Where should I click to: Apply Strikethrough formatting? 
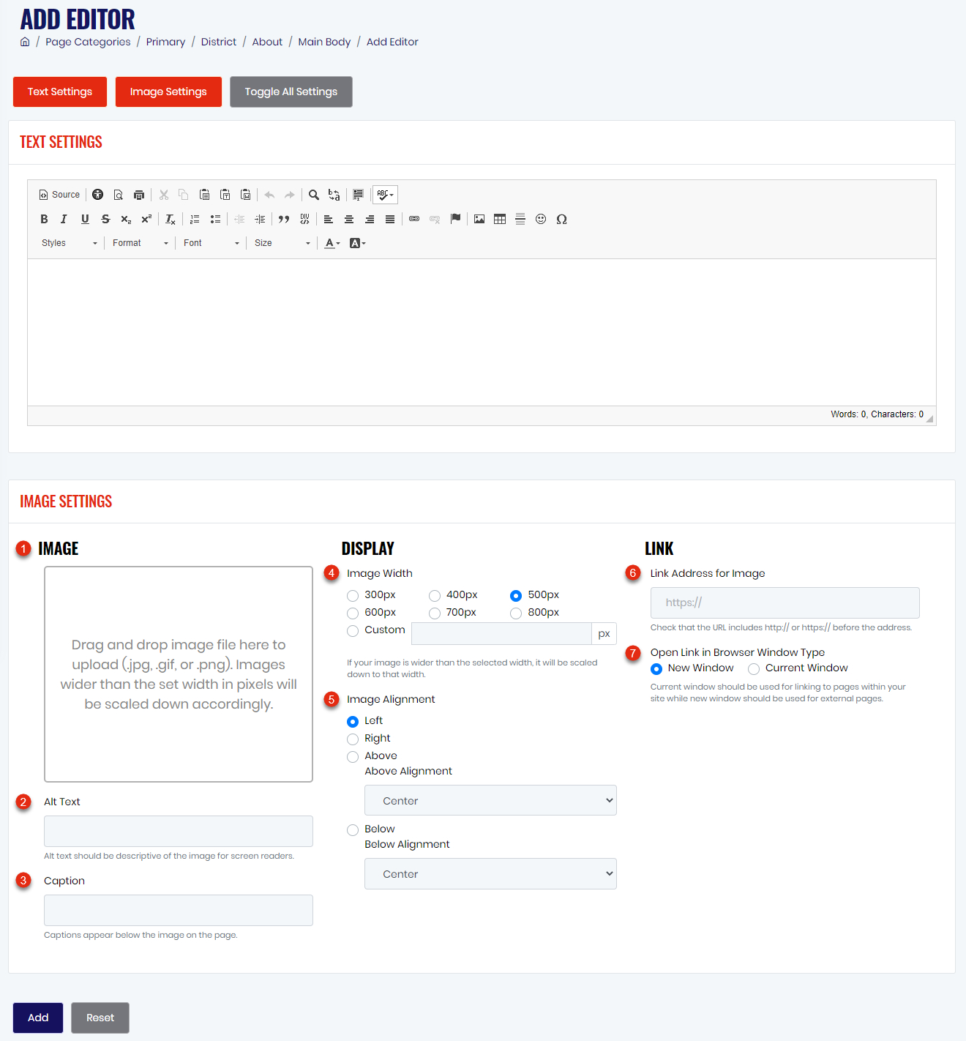[105, 219]
